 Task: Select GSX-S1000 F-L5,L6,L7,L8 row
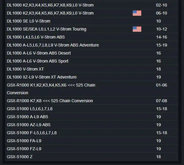32,133
